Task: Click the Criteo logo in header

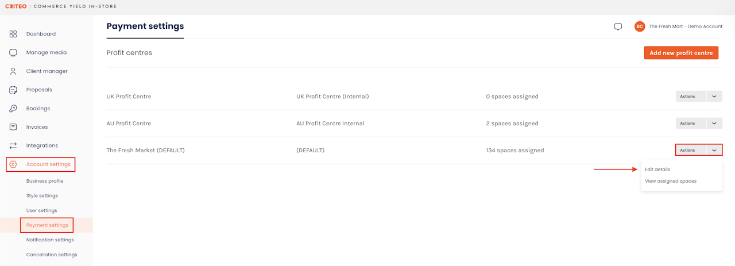Action: click(x=16, y=6)
